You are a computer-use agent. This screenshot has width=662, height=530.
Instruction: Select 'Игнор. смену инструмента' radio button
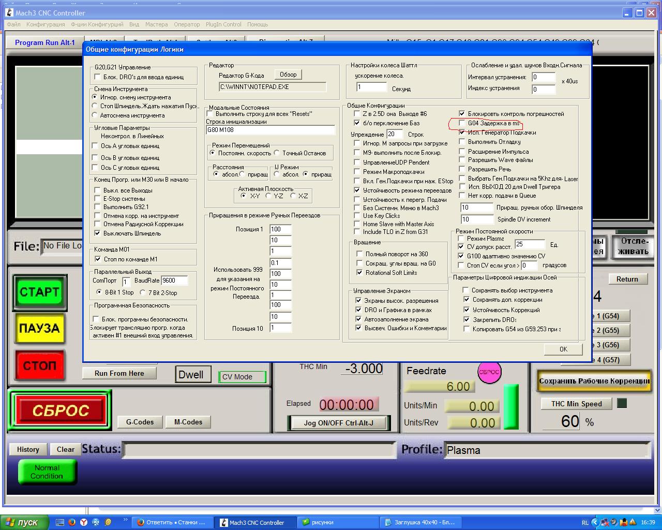click(95, 97)
